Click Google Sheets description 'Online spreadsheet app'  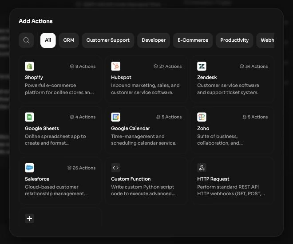click(x=55, y=140)
